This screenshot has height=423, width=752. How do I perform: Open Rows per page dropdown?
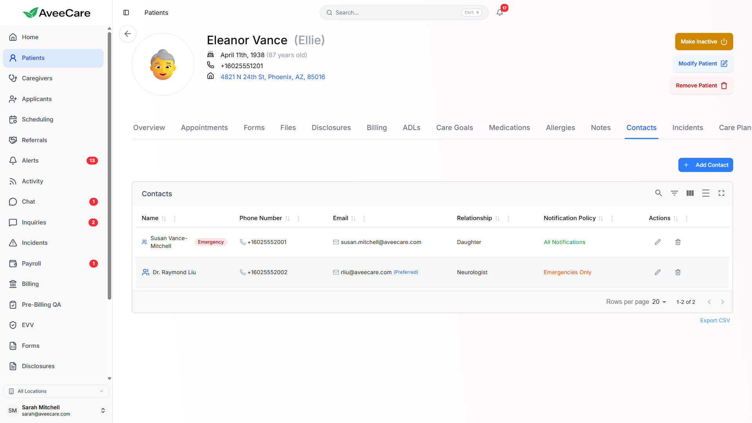click(659, 302)
